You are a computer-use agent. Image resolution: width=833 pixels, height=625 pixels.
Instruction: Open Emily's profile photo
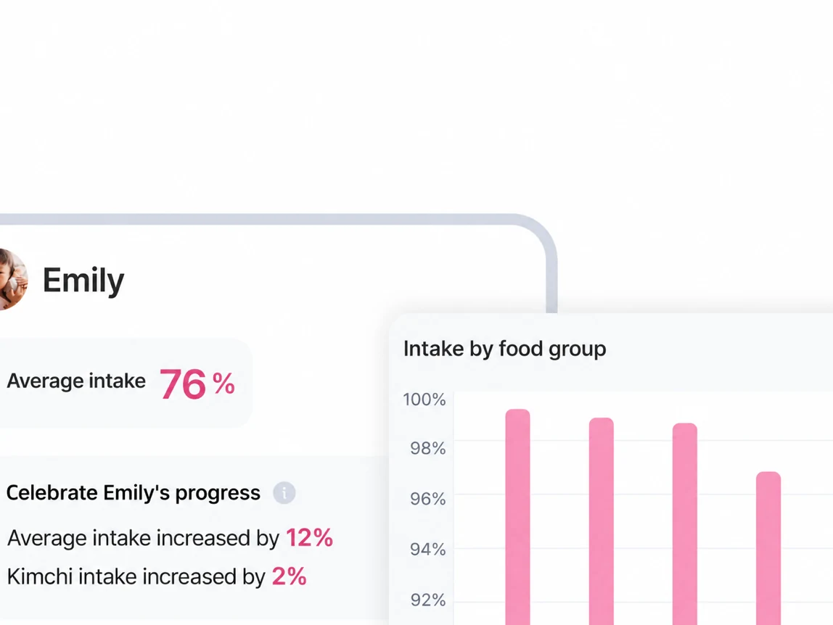pos(13,279)
